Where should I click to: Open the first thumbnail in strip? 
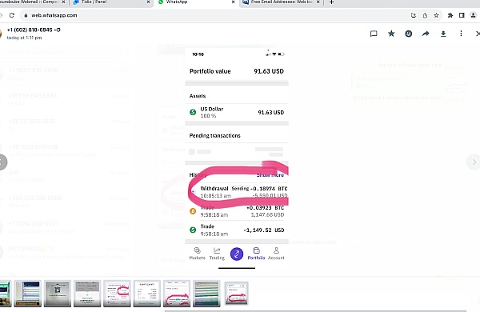coord(6,294)
